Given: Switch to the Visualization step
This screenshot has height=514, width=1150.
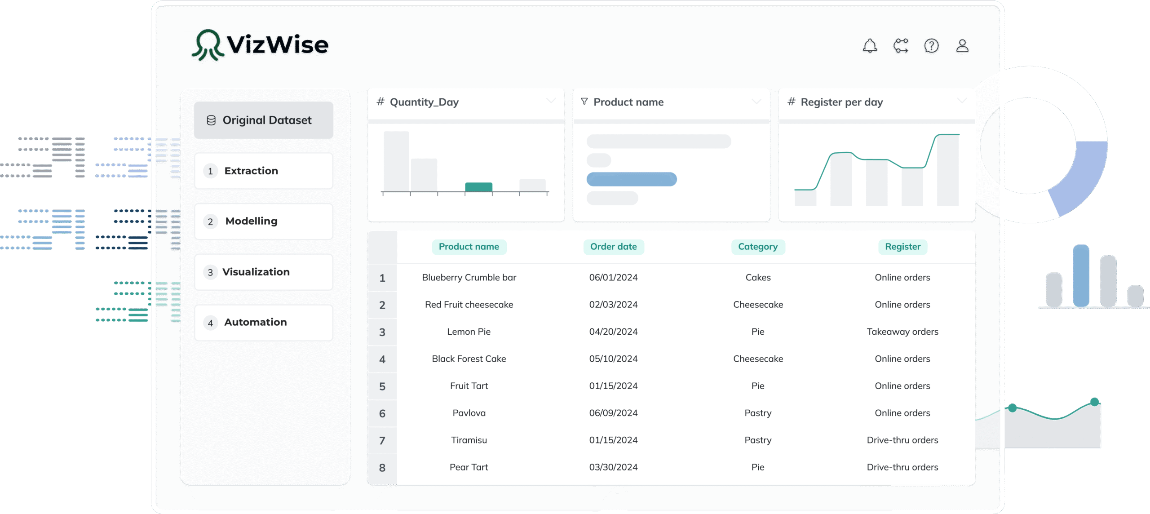Looking at the screenshot, I should 264,272.
